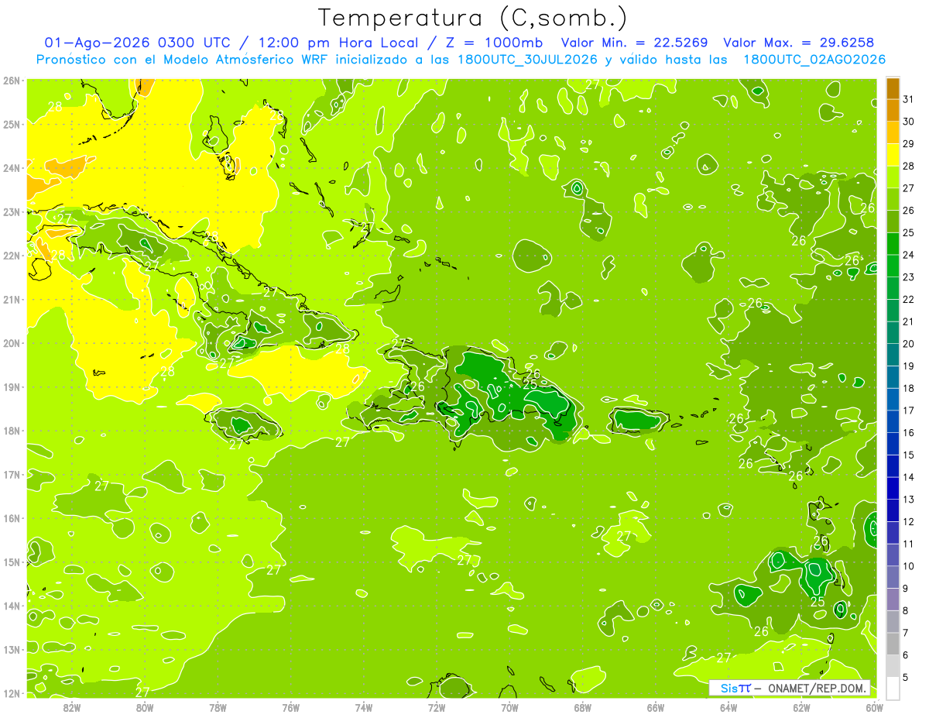Select "Valor Min. = 22.5269"
Screen dimensions: 929x718
pos(634,43)
